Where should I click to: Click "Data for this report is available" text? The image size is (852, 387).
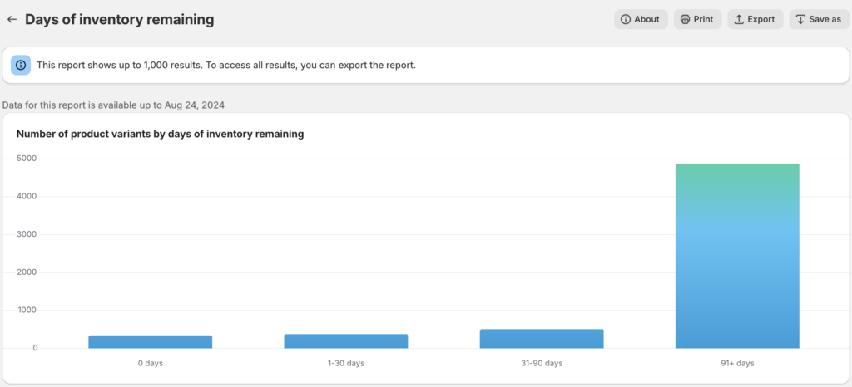(113, 105)
